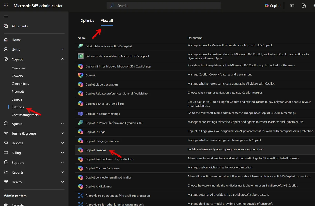Click the icon beside AI providers operating as subprocessors
This screenshot has width=315, height=206.
pyautogui.click(x=81, y=196)
